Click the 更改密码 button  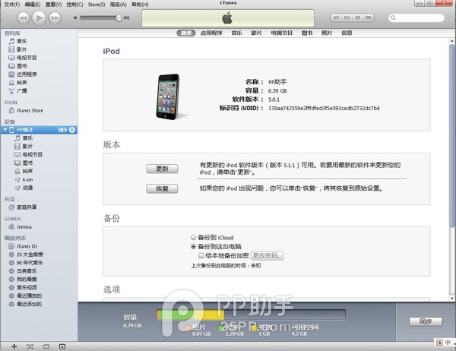pos(267,256)
